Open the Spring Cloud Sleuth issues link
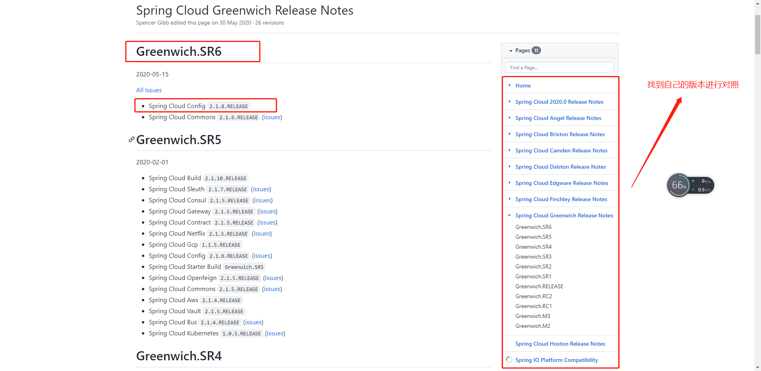Screen dimensions: 761x371 point(261,189)
